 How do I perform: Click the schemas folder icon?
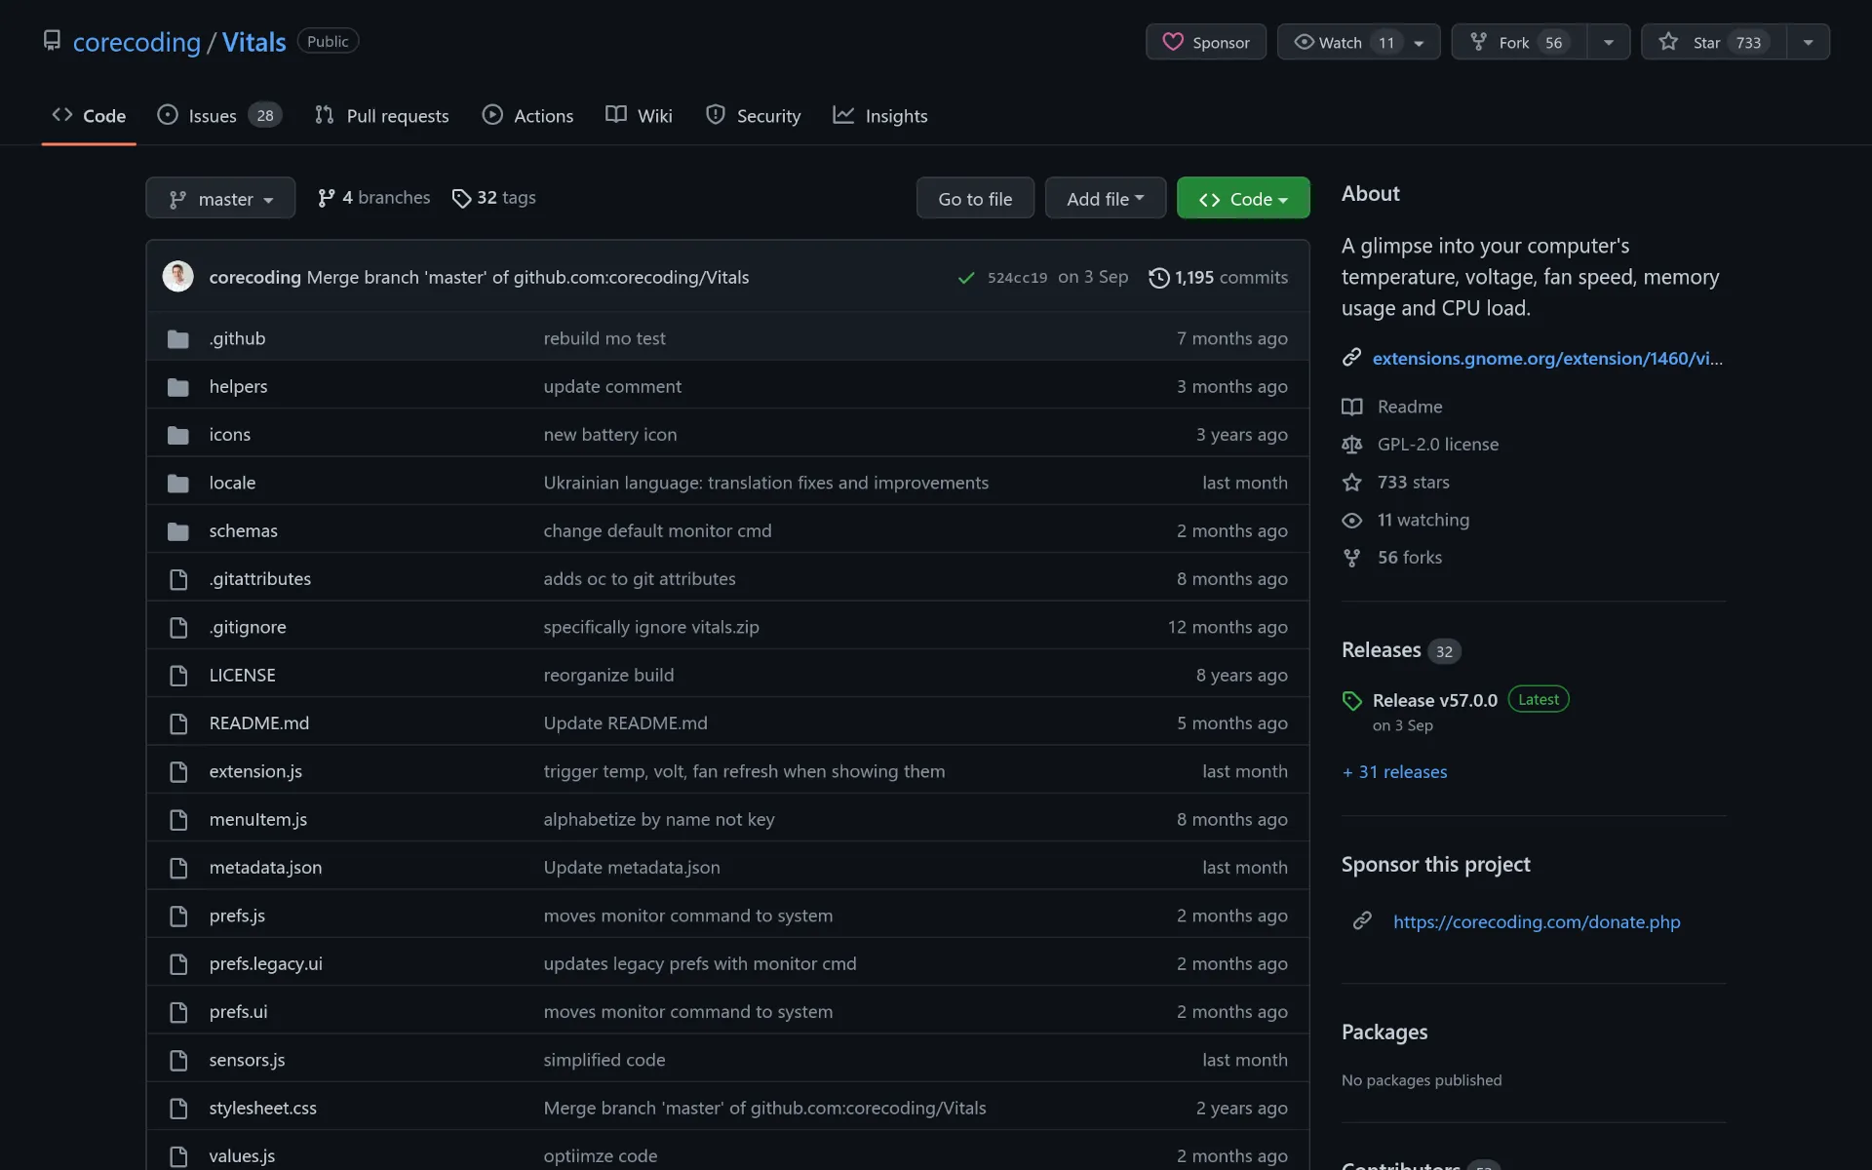(177, 531)
